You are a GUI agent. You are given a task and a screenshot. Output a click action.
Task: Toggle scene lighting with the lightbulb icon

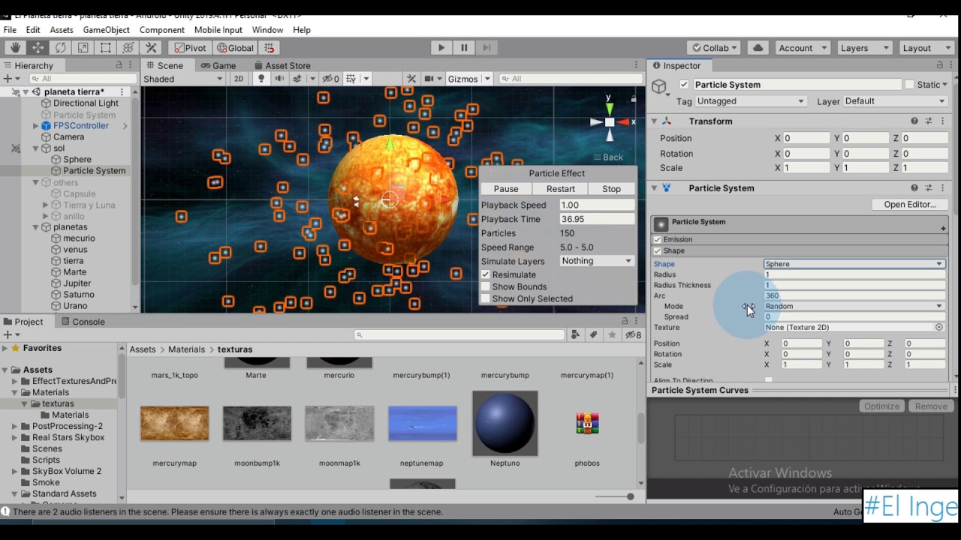tap(261, 79)
